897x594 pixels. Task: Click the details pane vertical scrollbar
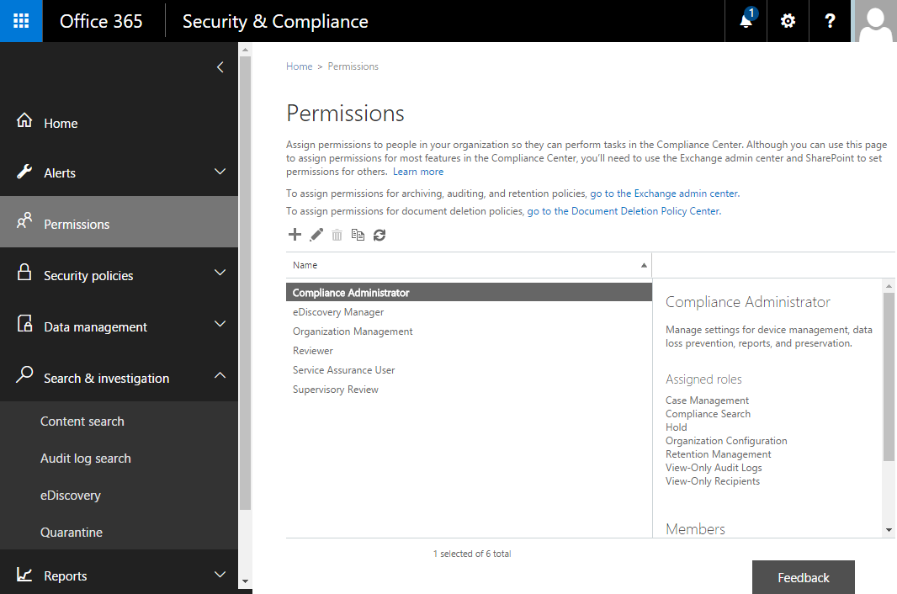tap(889, 379)
